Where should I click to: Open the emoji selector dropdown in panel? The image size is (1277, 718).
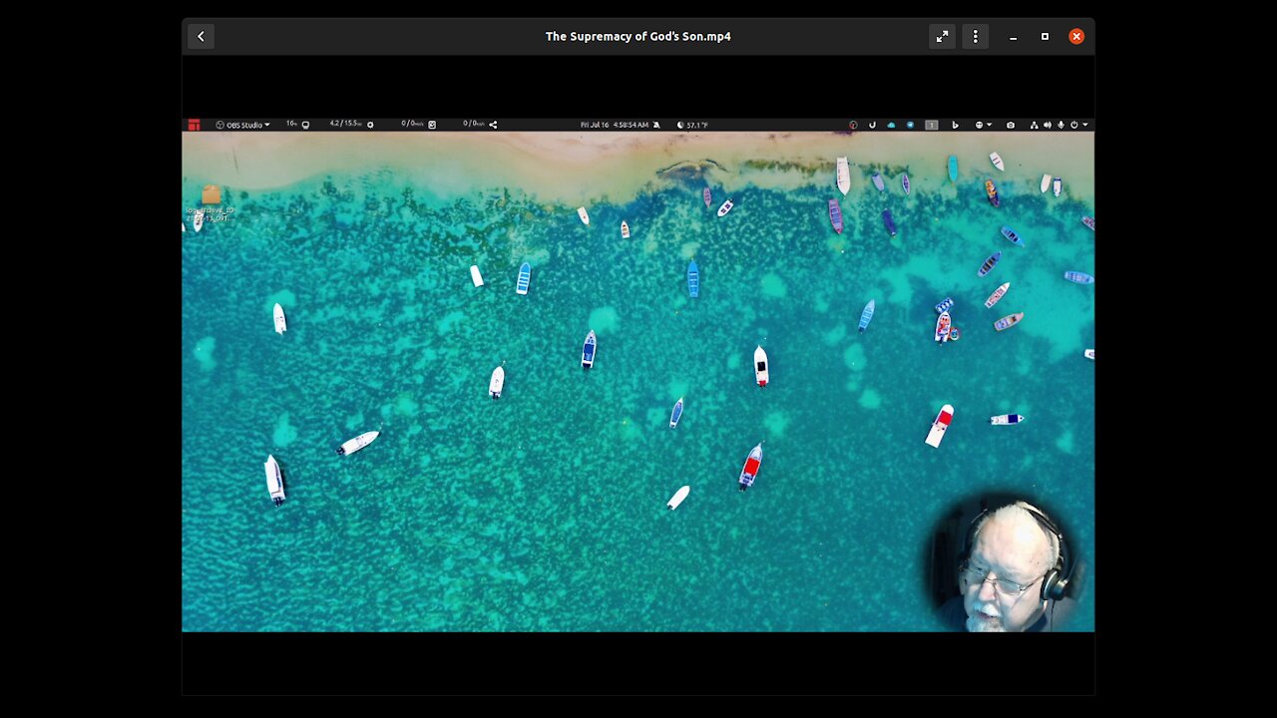coord(984,125)
